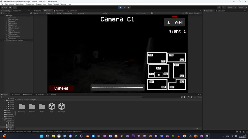Open the Tutorial menu
The height and width of the screenshot is (139, 248).
[x=56, y=4]
